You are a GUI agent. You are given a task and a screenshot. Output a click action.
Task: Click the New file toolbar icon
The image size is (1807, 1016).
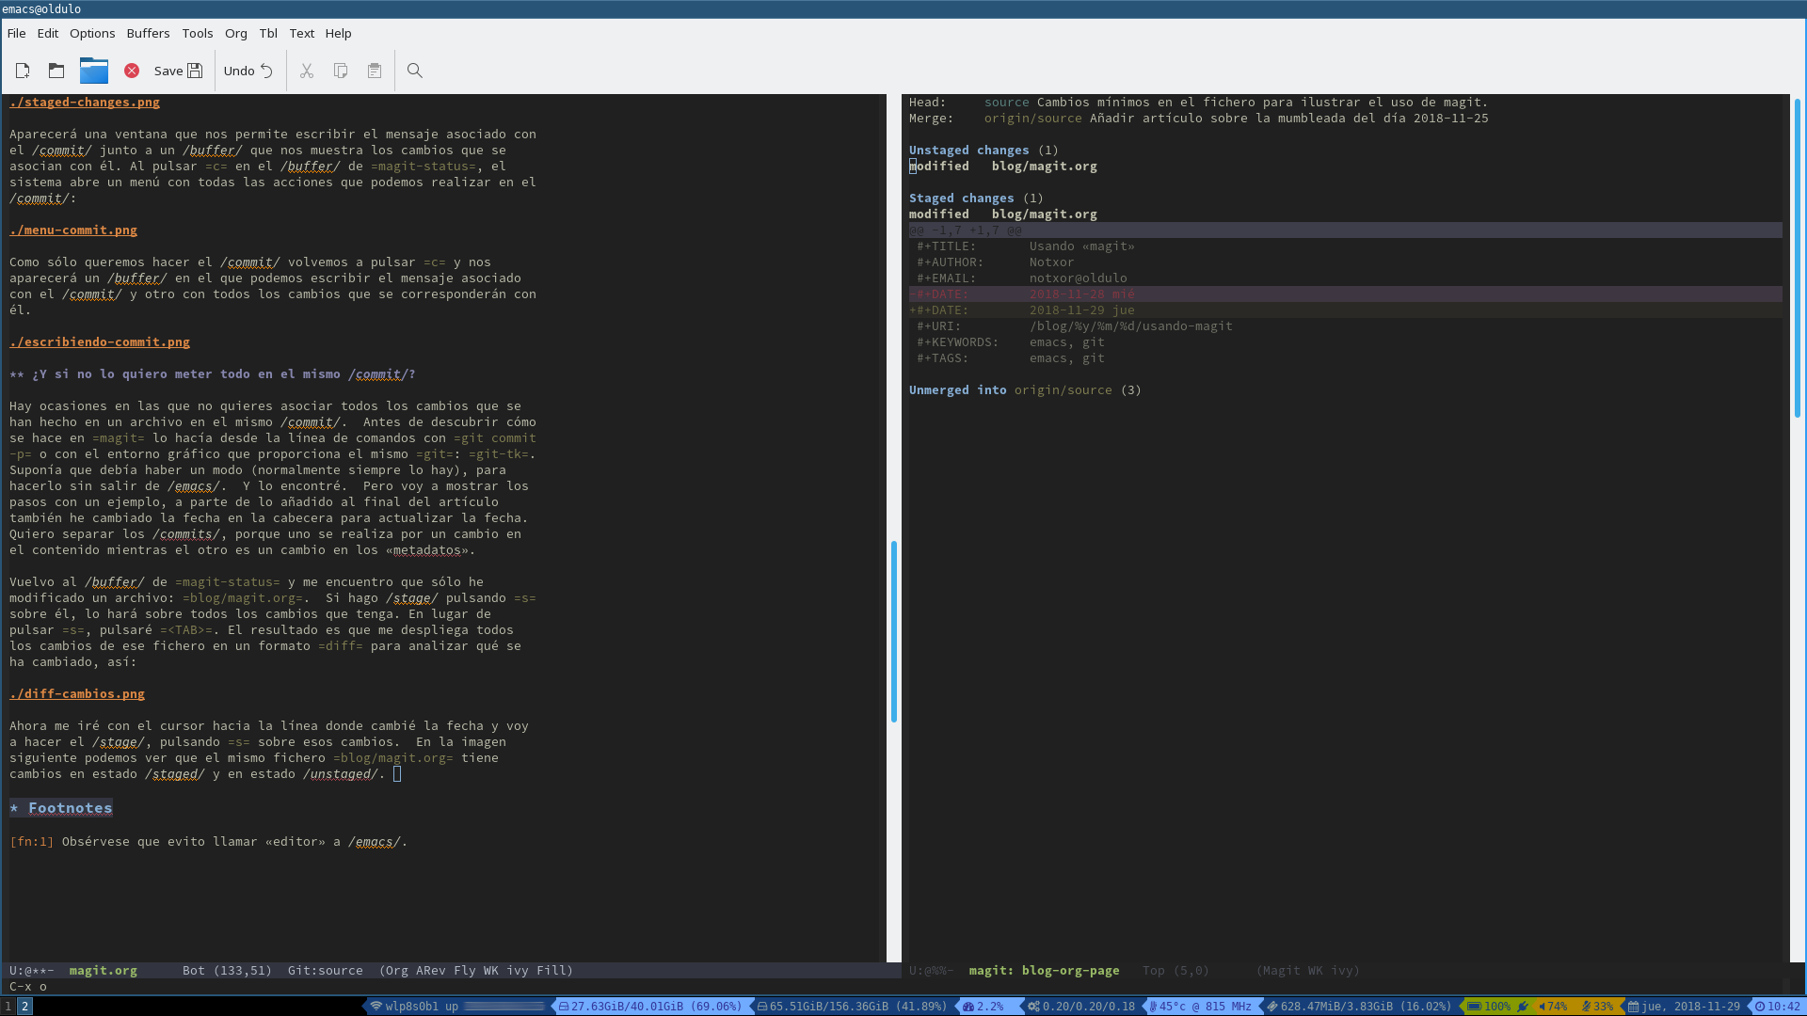coord(23,71)
